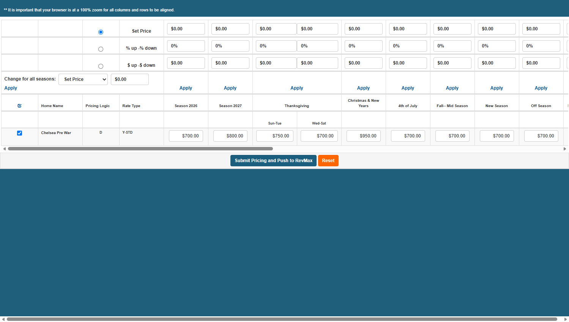Click the page's bottom horizontal scrollbar
The width and height of the screenshot is (569, 322).
click(x=282, y=319)
